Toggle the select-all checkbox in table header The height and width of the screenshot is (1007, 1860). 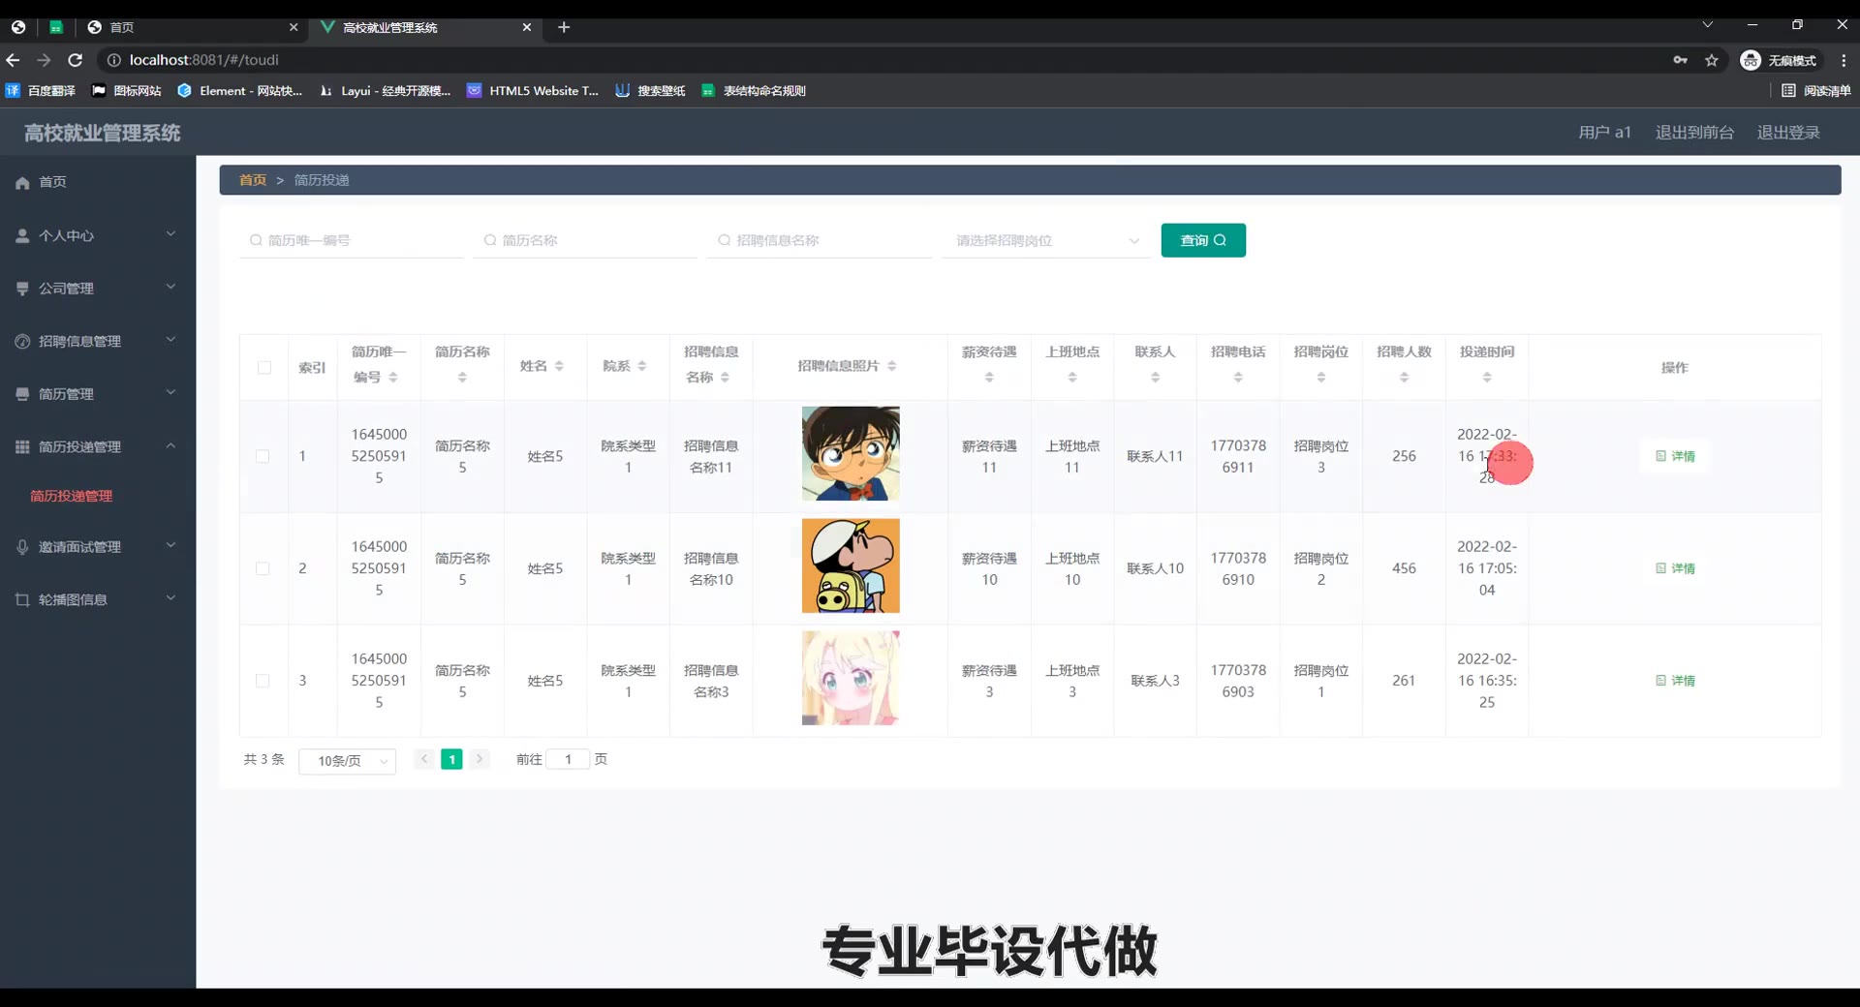pyautogui.click(x=264, y=368)
